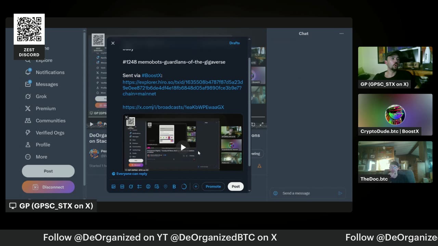Click the sidebar Post button

click(48, 171)
